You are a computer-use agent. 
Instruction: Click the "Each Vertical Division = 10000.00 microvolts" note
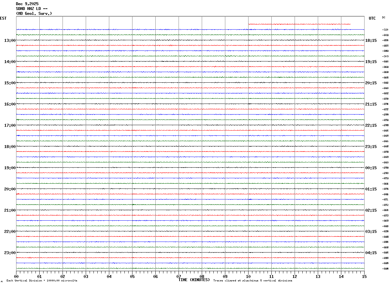tap(42, 281)
